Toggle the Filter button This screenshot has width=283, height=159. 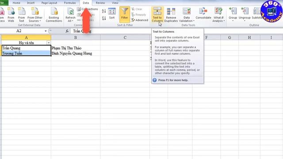click(x=125, y=15)
